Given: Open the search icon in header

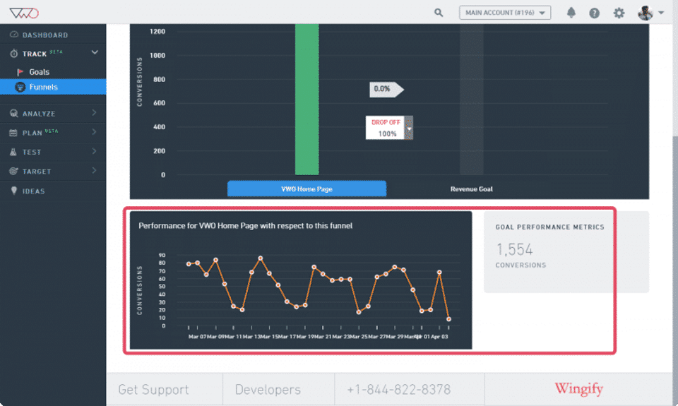Looking at the screenshot, I should tap(439, 13).
